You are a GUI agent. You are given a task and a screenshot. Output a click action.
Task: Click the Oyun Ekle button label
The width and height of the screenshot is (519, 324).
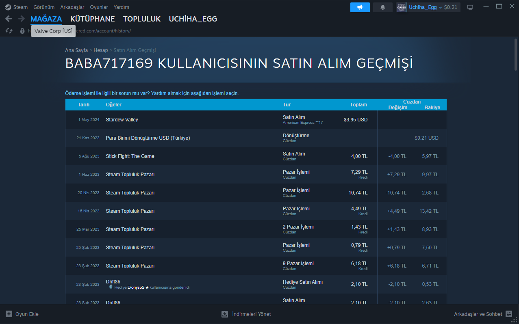point(27,314)
